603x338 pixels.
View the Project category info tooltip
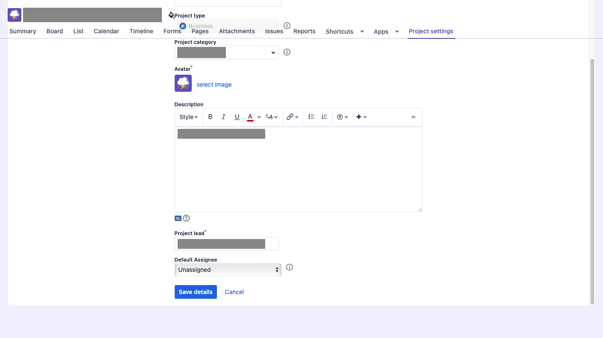tap(287, 52)
